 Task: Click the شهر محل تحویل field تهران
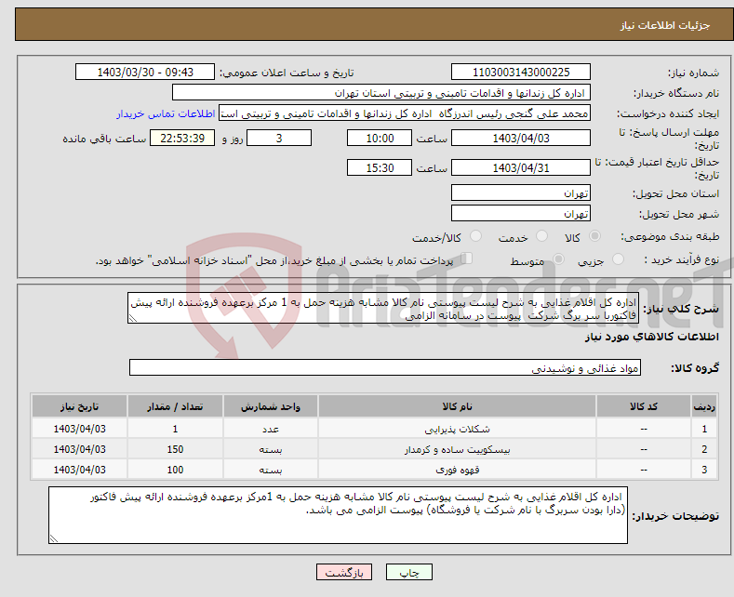pos(521,213)
